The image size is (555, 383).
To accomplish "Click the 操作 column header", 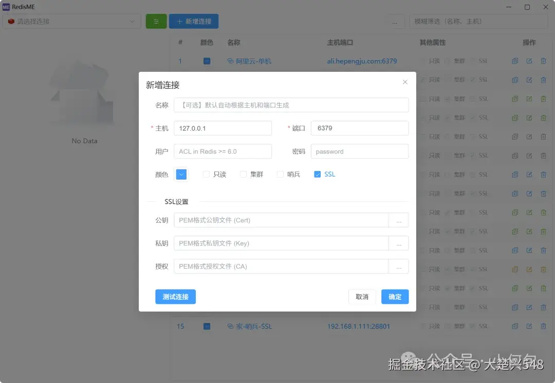I will 529,43.
